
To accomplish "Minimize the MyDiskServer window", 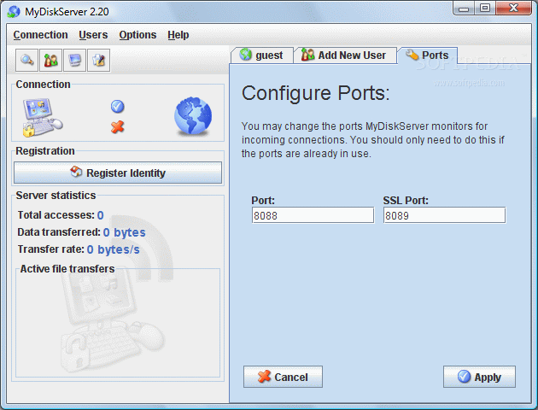I will coord(464,9).
